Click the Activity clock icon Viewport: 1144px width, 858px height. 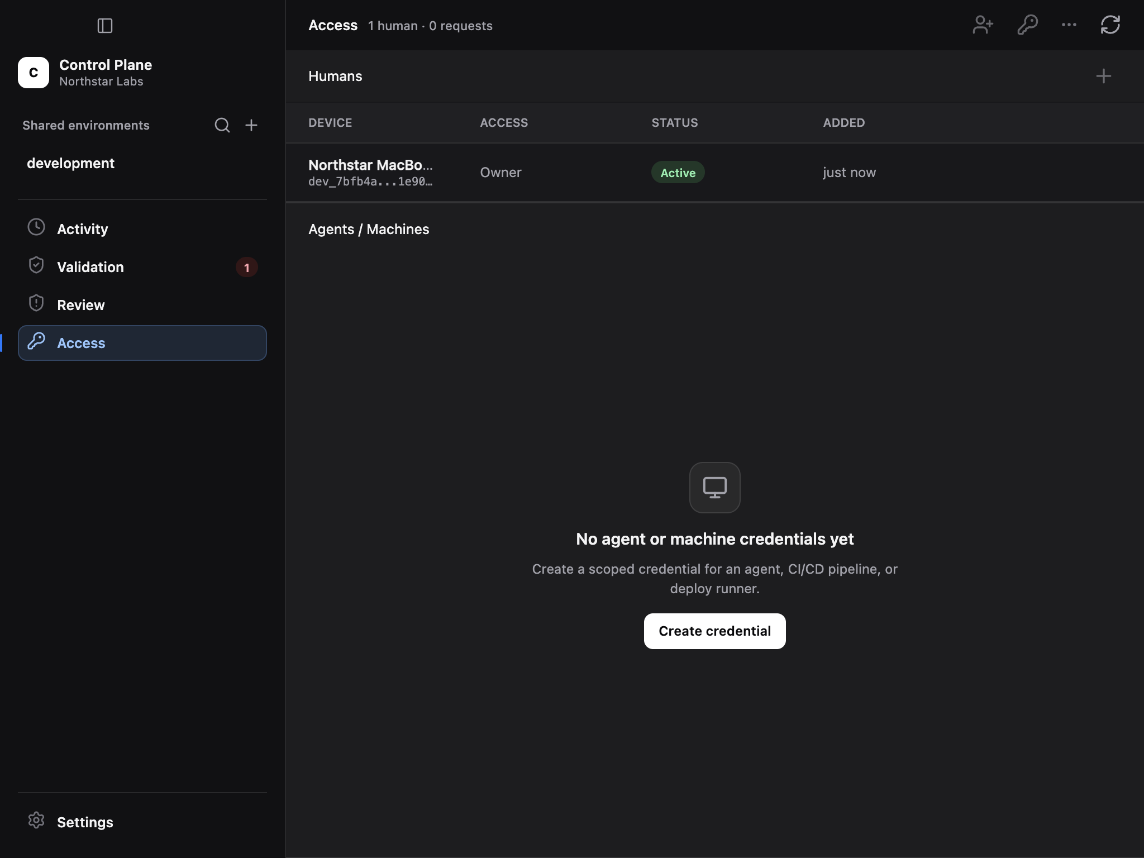[36, 227]
